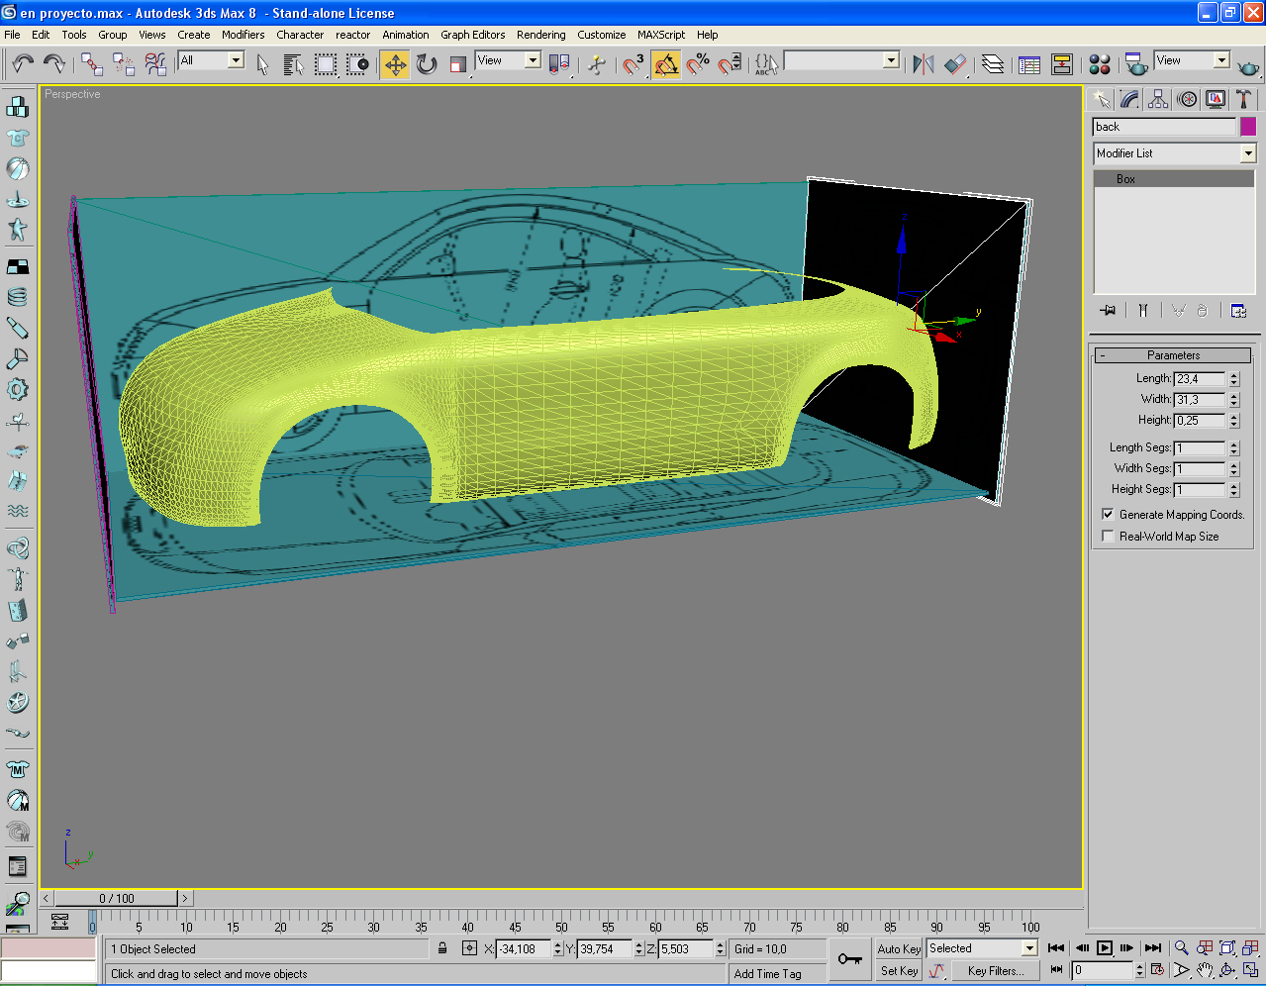This screenshot has height=986, width=1266.
Task: Click Configure Modifier Sets icon
Action: tap(1238, 311)
